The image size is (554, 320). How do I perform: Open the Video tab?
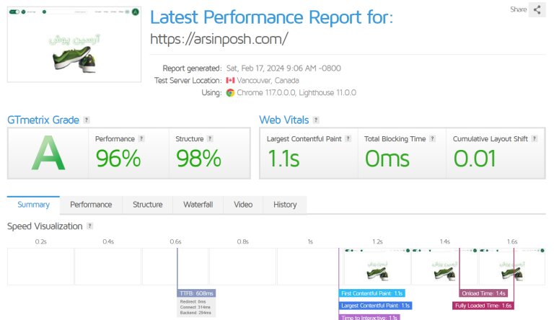point(243,205)
